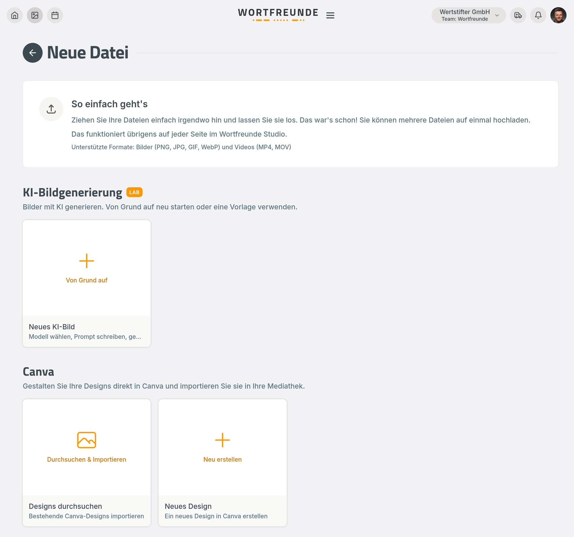
Task: Open the calendar icon in top bar
Action: tap(55, 15)
